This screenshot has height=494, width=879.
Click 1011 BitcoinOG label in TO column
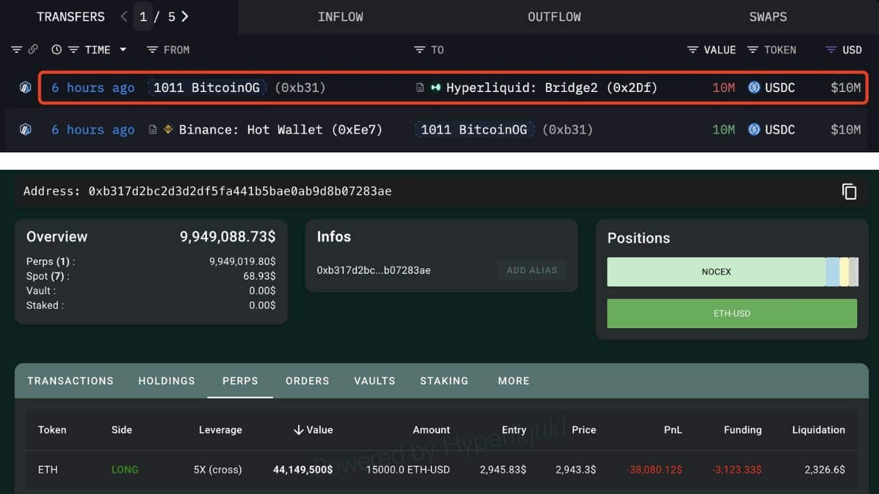pyautogui.click(x=473, y=129)
